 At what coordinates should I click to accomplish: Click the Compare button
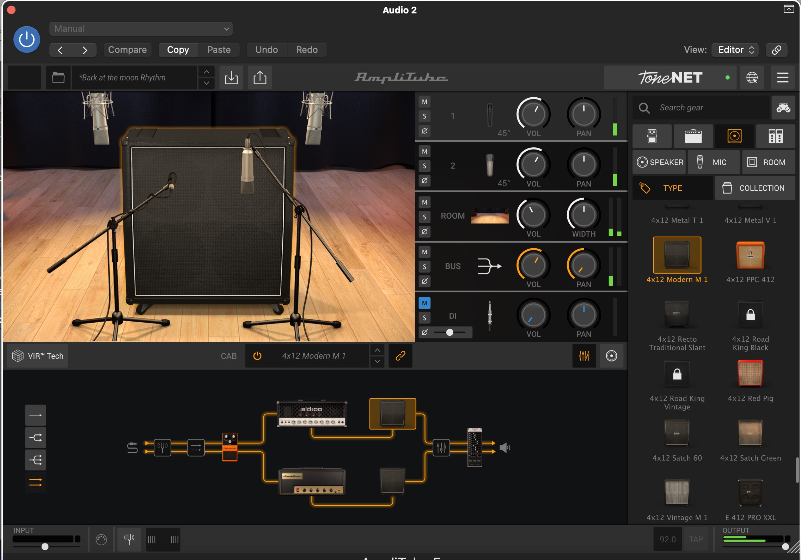(x=127, y=50)
